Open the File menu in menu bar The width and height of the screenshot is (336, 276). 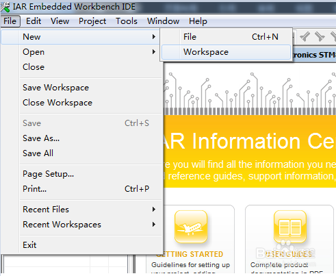pyautogui.click(x=10, y=21)
